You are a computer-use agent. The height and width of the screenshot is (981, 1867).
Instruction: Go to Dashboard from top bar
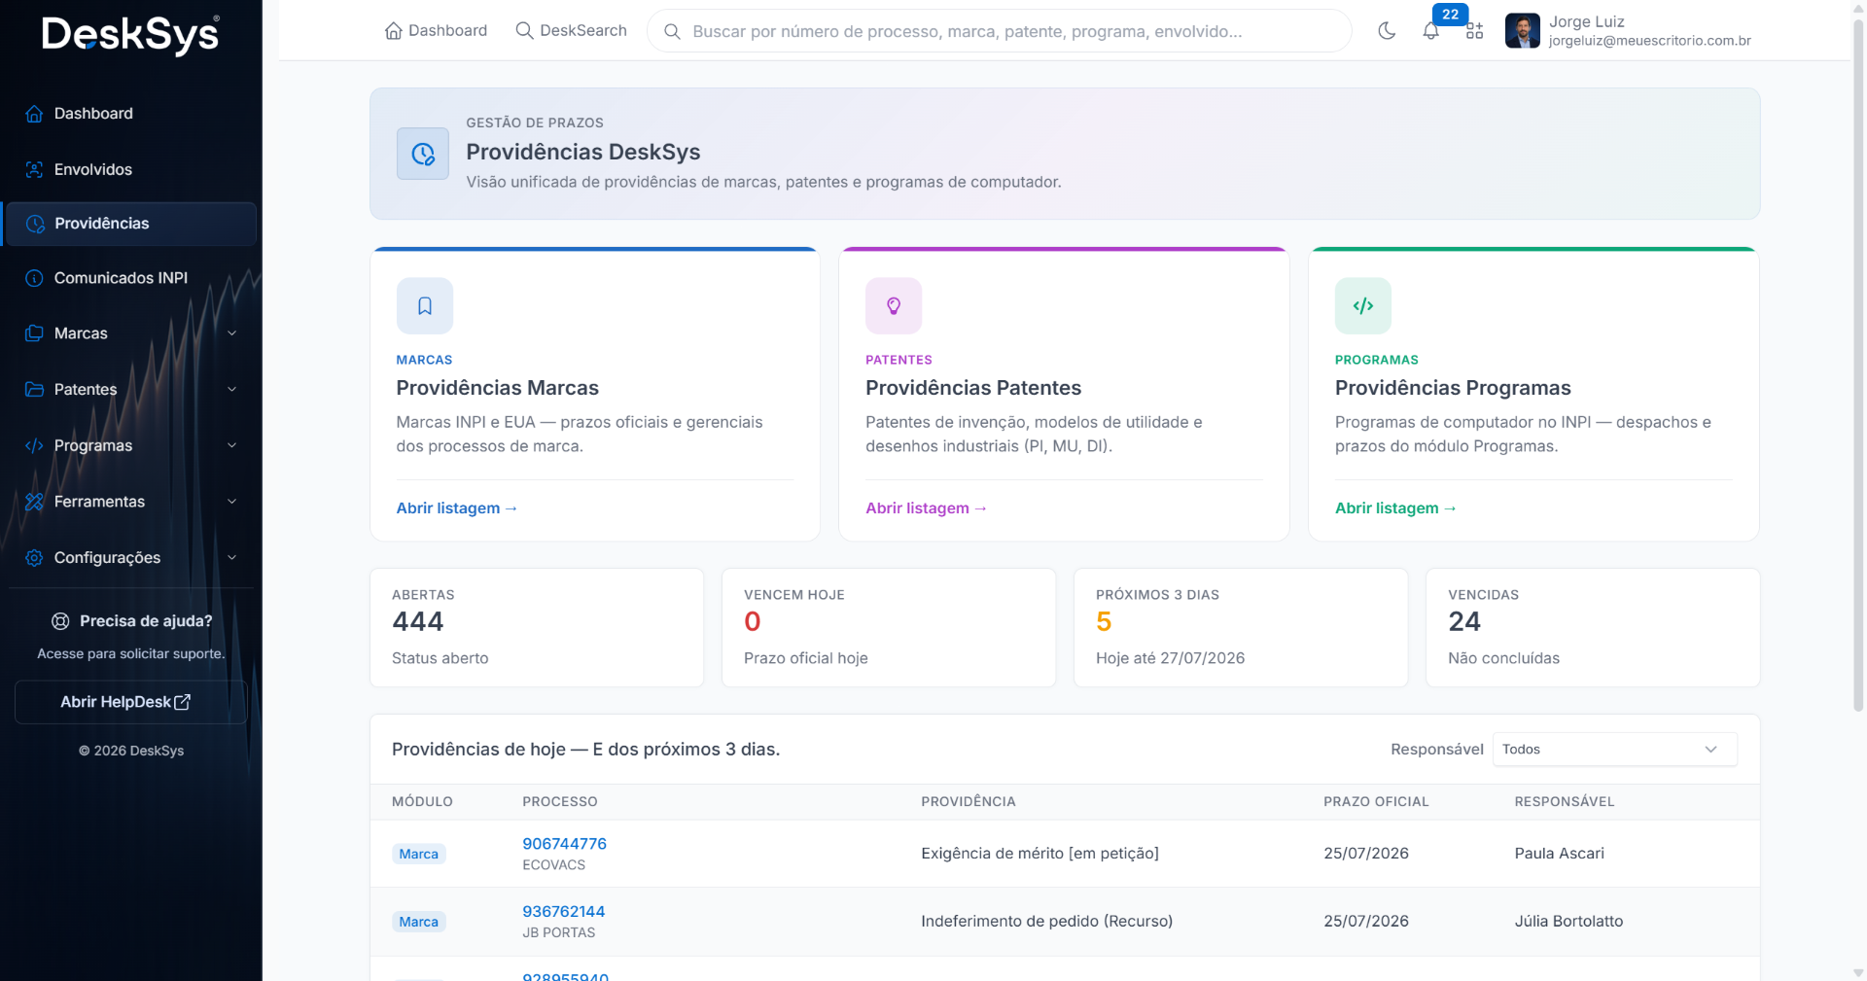437,31
